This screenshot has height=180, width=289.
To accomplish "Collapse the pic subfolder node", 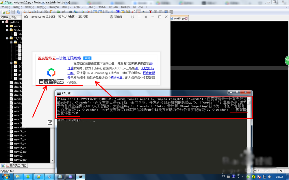I will click(11, 42).
